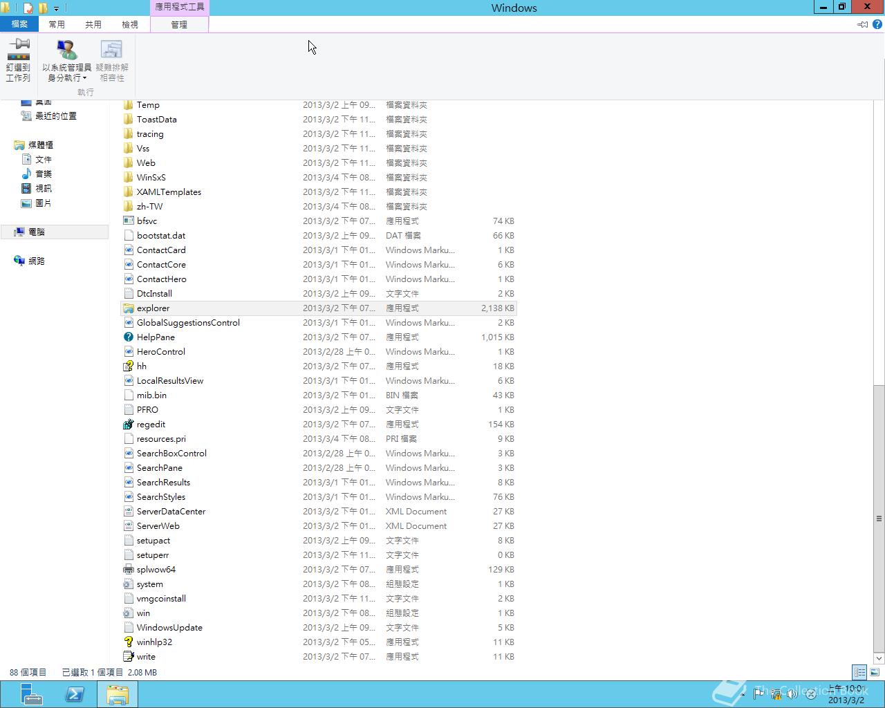Click the 2,138 KB size of explorer
Viewport: 885px width, 708px height.
point(498,308)
